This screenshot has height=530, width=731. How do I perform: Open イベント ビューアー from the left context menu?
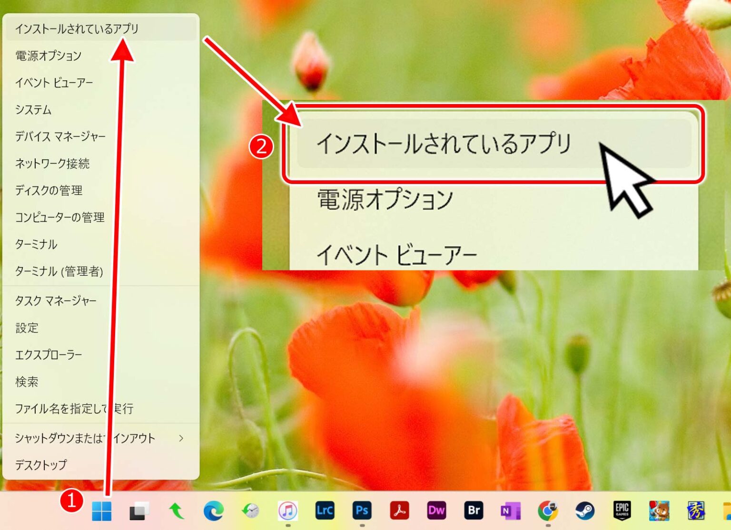pos(101,83)
